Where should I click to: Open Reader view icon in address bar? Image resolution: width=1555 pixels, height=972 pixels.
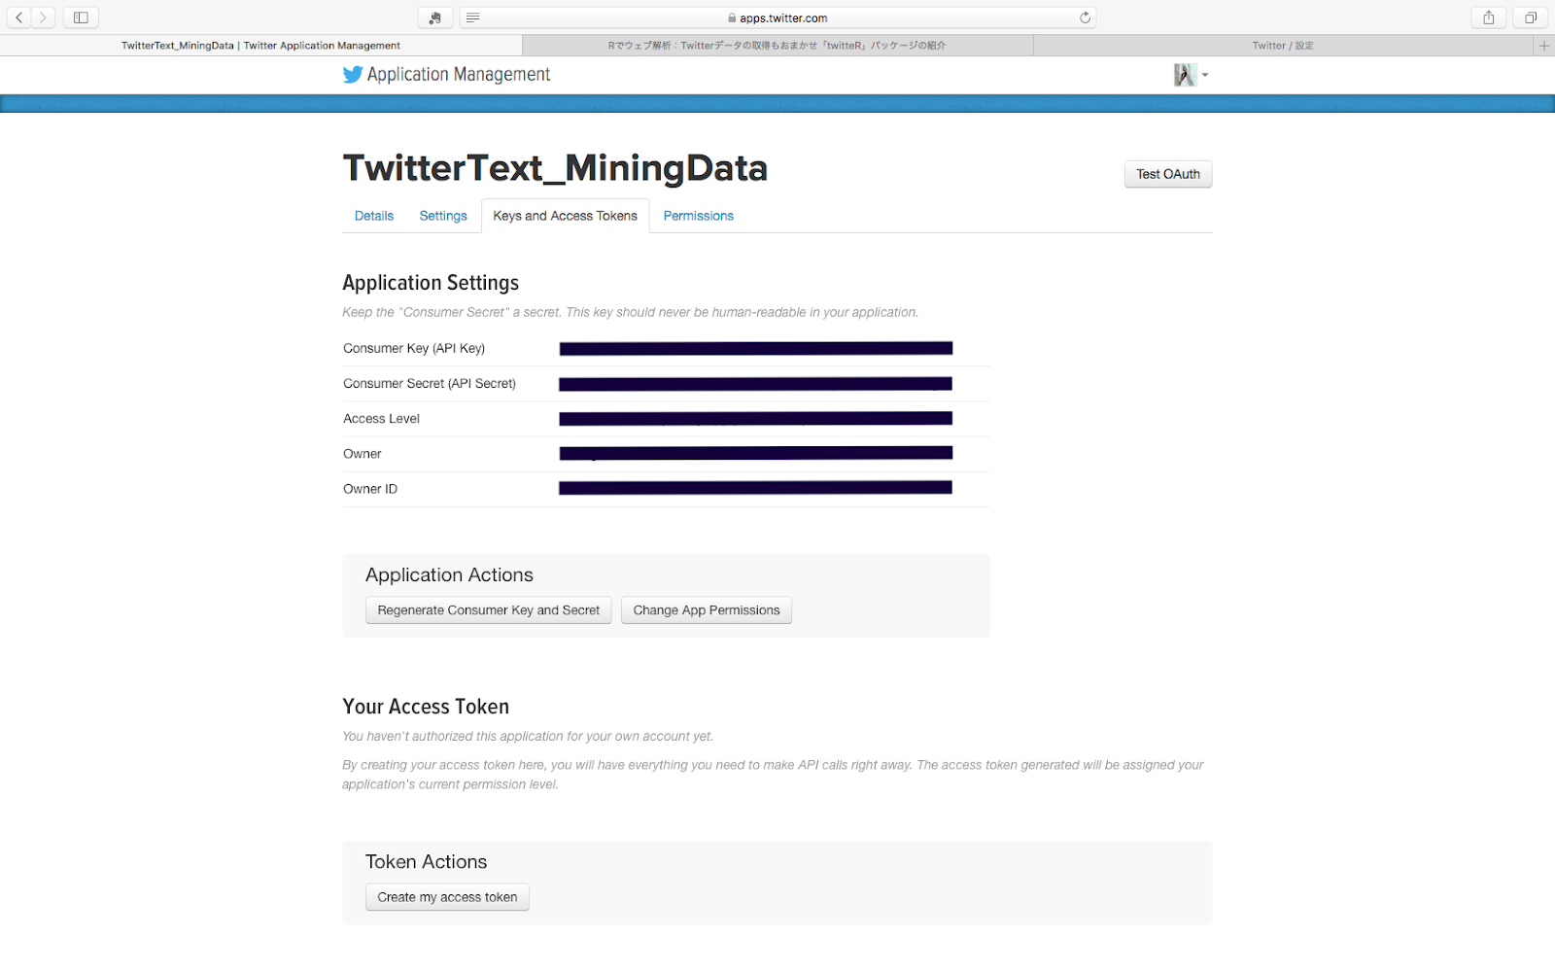coord(472,17)
